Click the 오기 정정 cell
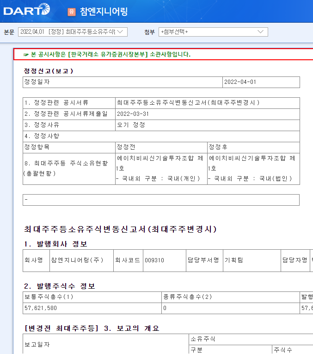Screen dimensions: 313x354 pyautogui.click(x=207, y=125)
